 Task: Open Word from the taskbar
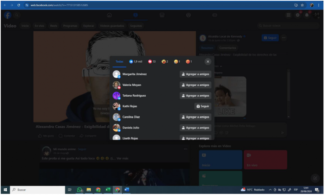(x=127, y=190)
